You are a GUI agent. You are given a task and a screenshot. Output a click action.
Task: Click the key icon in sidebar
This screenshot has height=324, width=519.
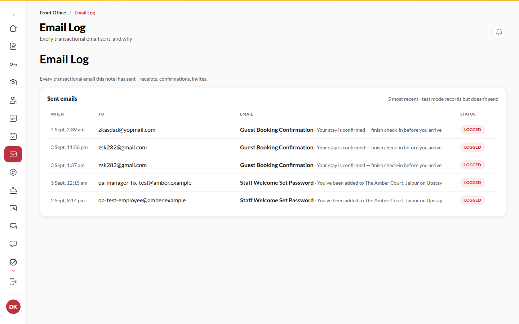coord(13,64)
